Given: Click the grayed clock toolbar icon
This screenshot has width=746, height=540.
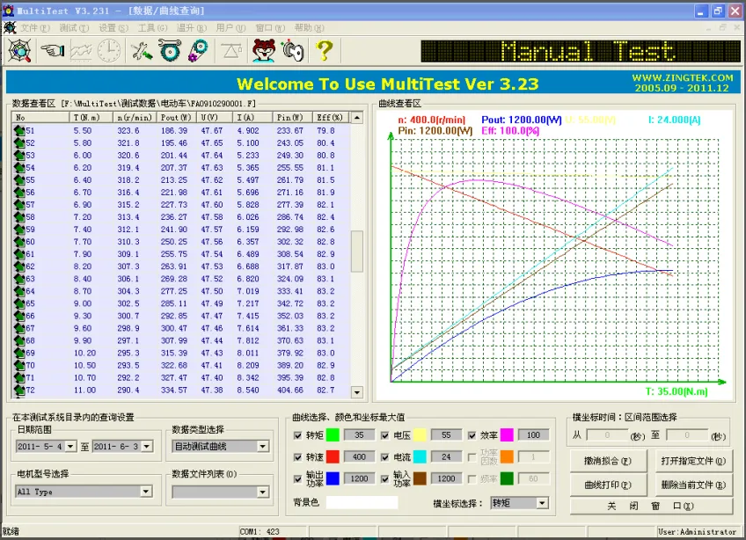Looking at the screenshot, I should tap(109, 50).
